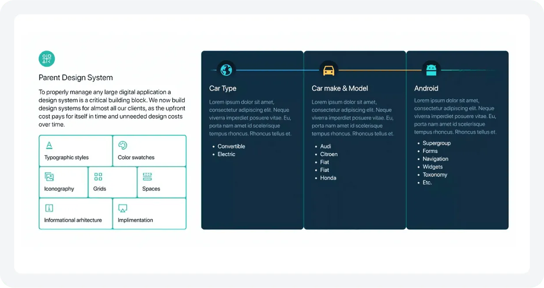Click the paragraph under Parent Design System
Viewport: 544px width, 288px height.
coord(112,108)
